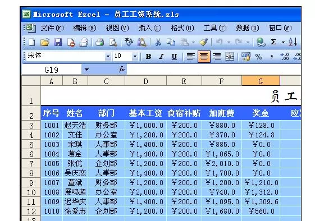The width and height of the screenshot is (315, 221).
Task: Open the 编辑(E) menu
Action: [85, 28]
